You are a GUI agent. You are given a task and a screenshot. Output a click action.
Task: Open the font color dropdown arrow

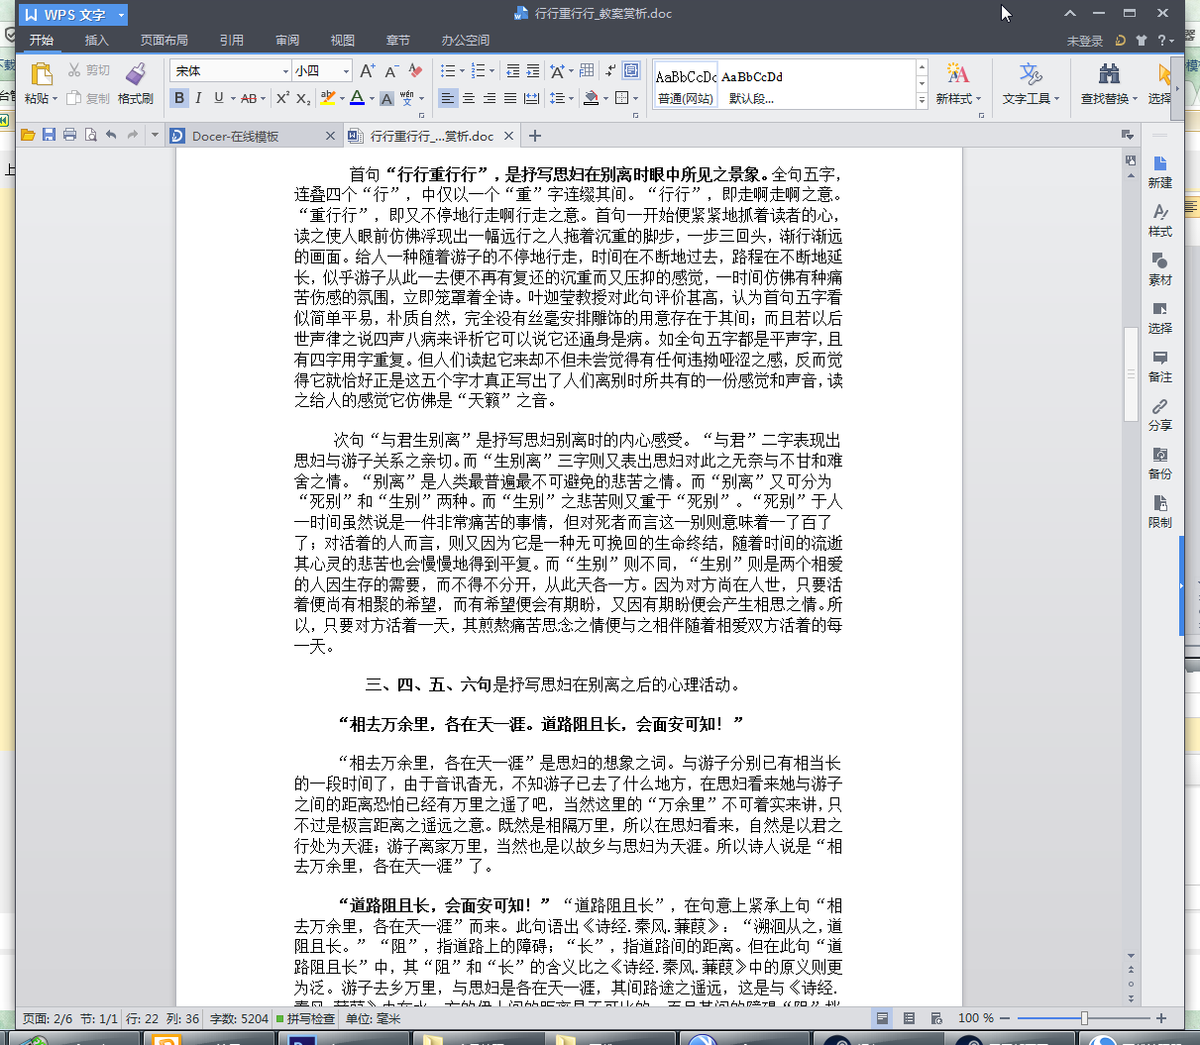(x=372, y=98)
